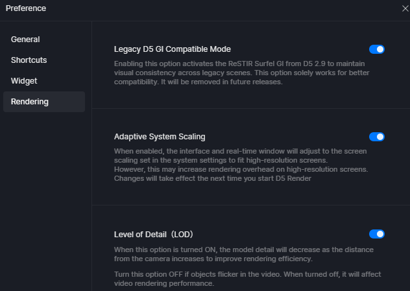Disable Legacy D5 GI Compatible Mode toggle
The width and height of the screenshot is (410, 291).
click(x=377, y=49)
